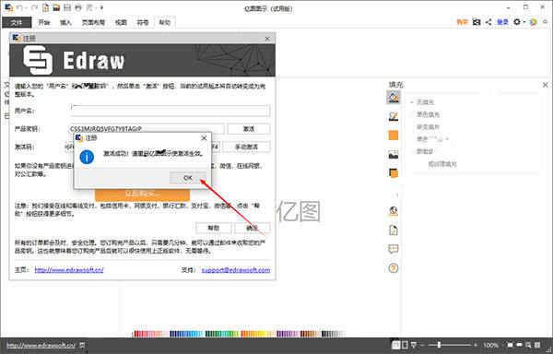Open the settings gear dropdown arrow

(x=524, y=22)
